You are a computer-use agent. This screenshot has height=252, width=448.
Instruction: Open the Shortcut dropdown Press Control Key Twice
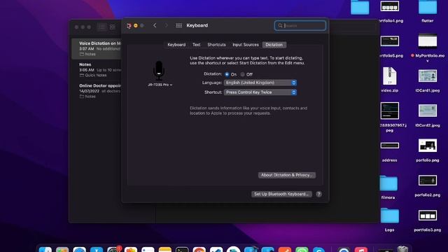tap(260, 92)
